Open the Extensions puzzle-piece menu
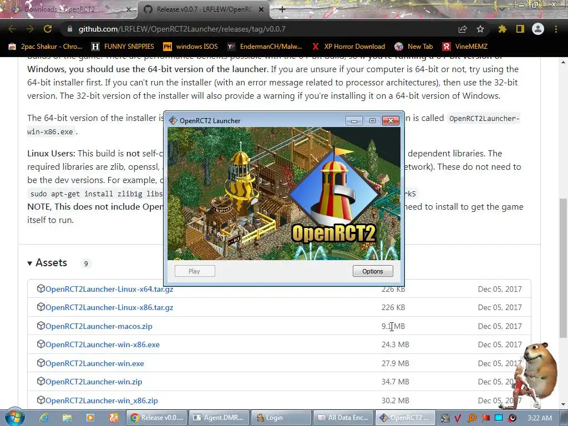Image resolution: width=568 pixels, height=426 pixels. tap(503, 29)
